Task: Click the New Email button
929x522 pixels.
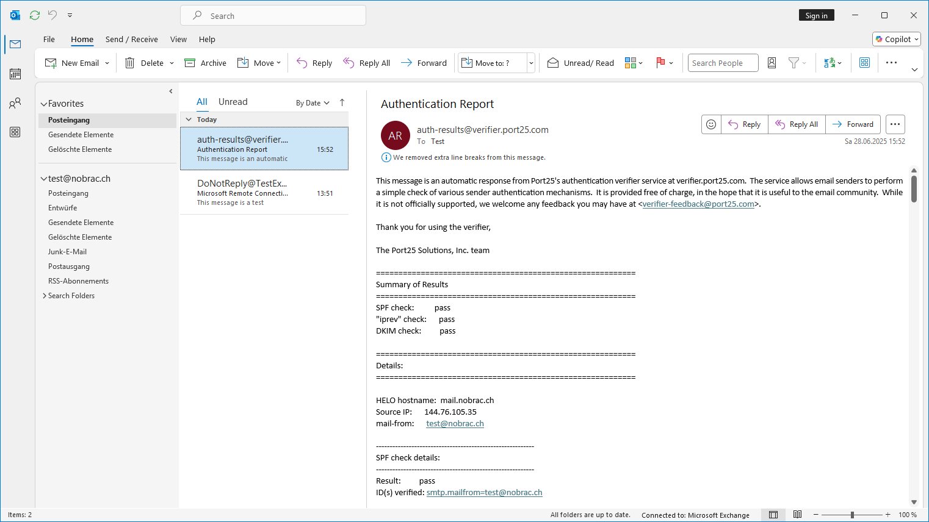Action: [x=72, y=63]
